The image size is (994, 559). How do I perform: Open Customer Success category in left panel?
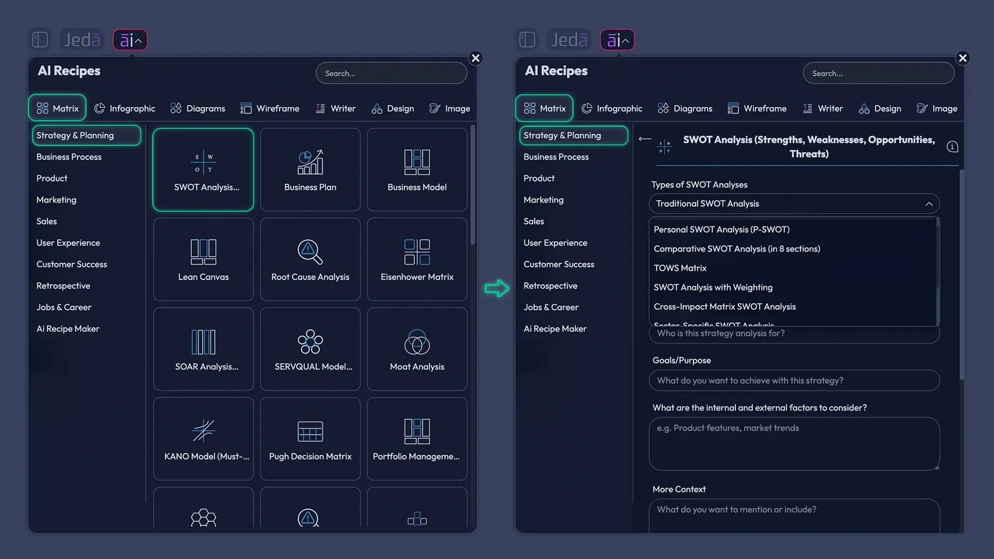(71, 264)
